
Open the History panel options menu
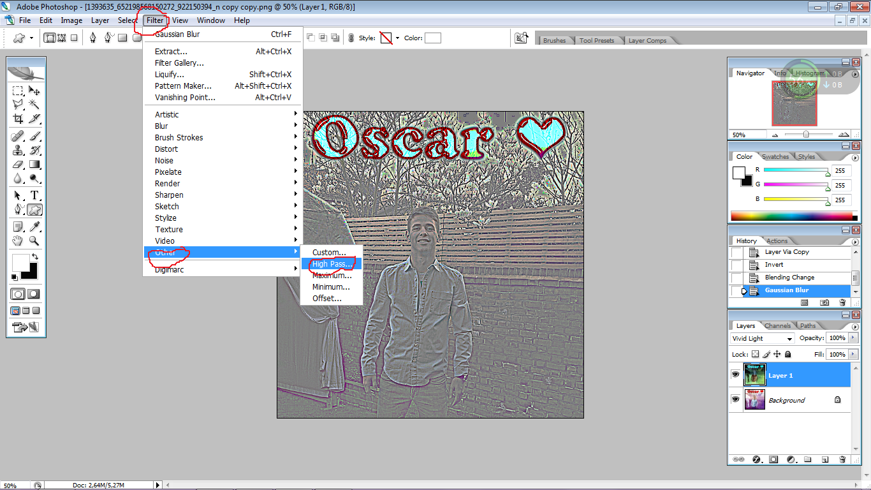pos(855,241)
